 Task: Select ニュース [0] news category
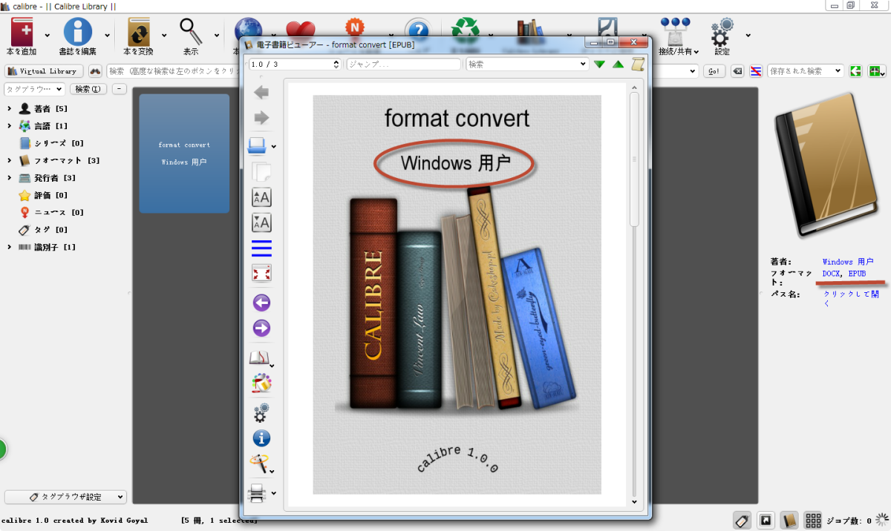[x=50, y=212]
